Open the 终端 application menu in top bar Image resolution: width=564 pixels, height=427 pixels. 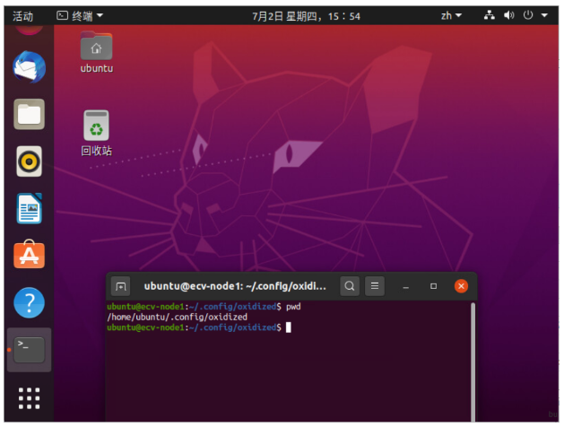[80, 15]
